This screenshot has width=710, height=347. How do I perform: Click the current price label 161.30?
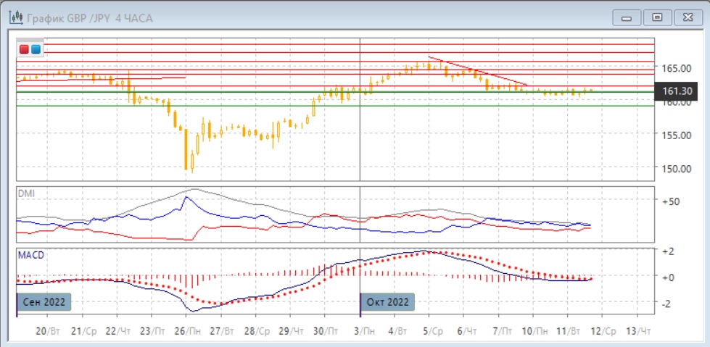pos(674,91)
